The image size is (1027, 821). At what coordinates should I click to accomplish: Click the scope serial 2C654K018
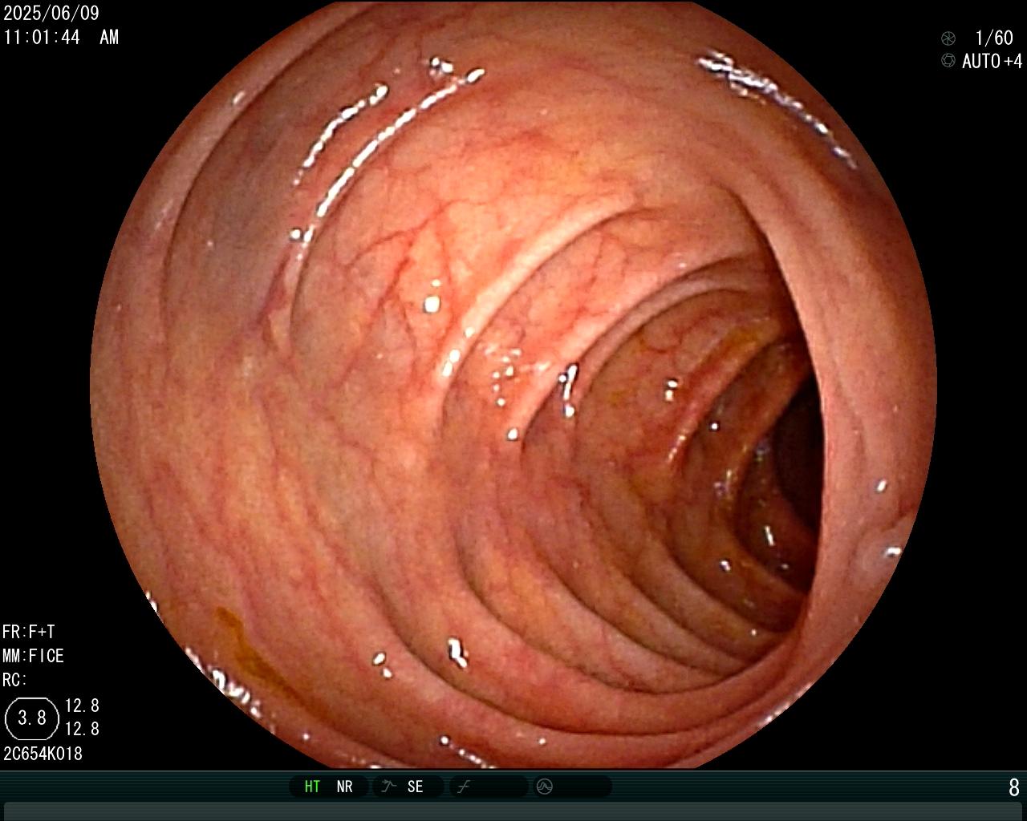coord(43,754)
